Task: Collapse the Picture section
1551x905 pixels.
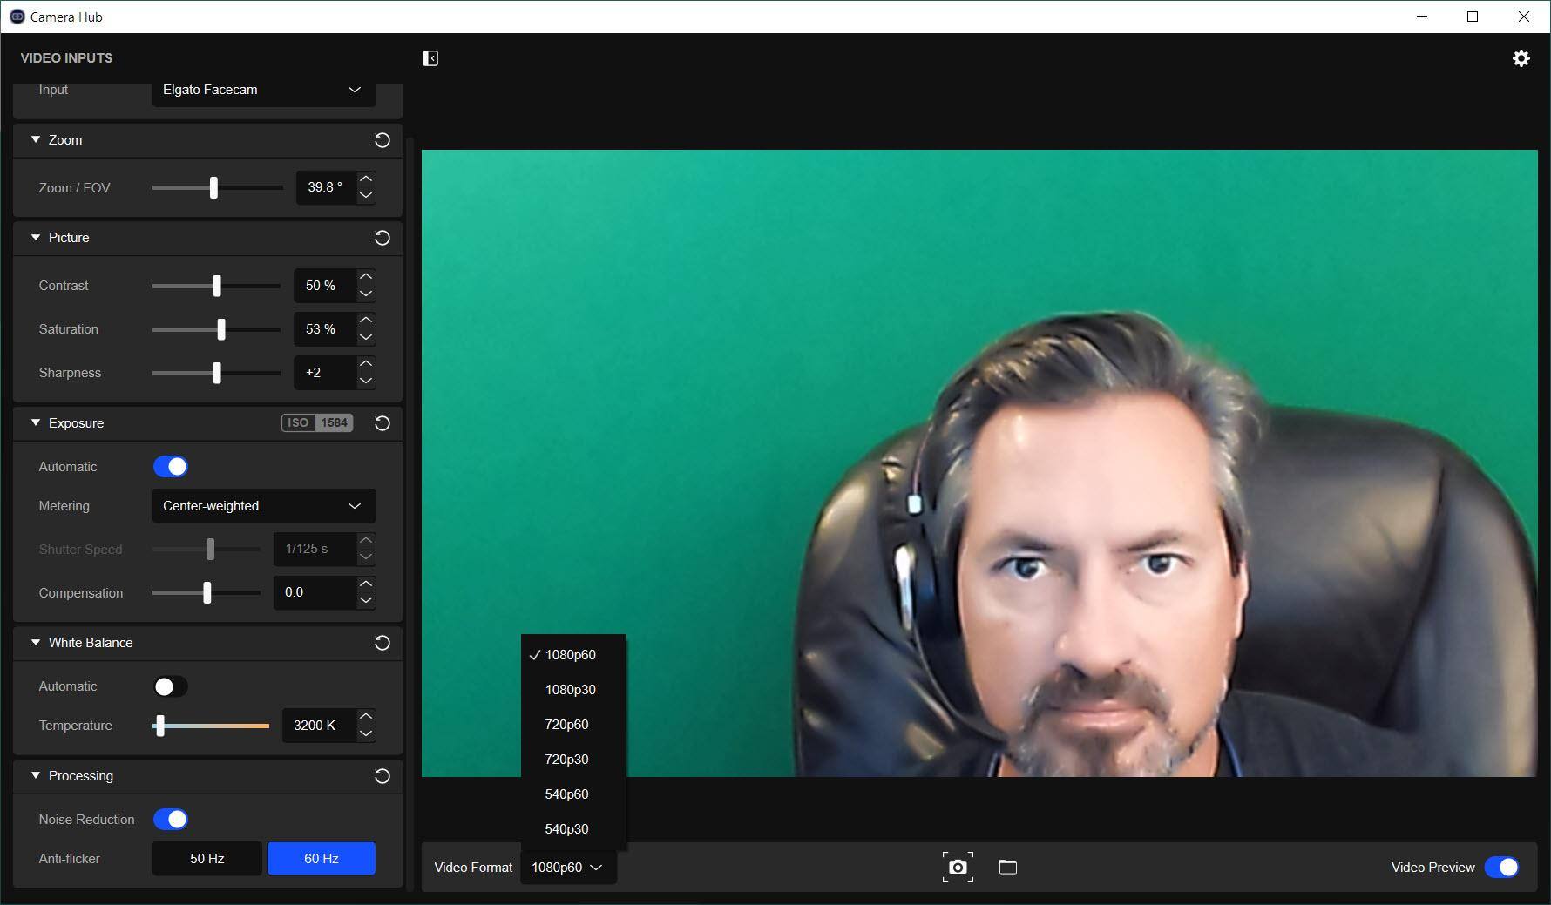Action: tap(36, 238)
